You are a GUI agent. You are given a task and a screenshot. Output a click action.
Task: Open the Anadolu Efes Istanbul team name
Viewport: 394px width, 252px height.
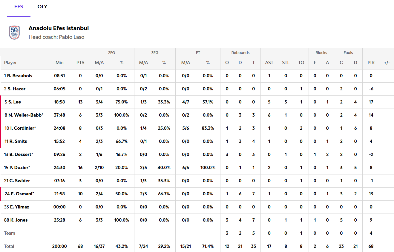(59, 28)
